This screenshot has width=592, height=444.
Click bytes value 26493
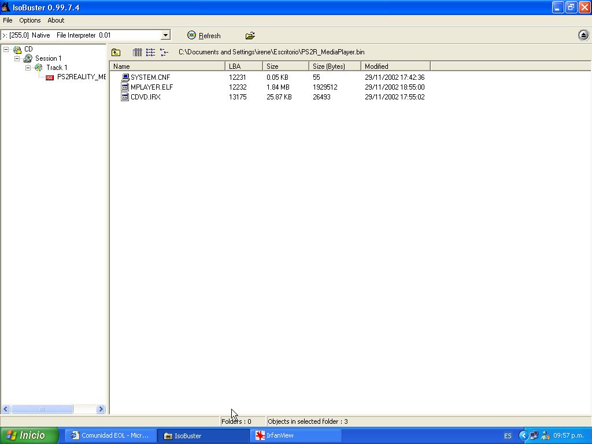pyautogui.click(x=321, y=97)
